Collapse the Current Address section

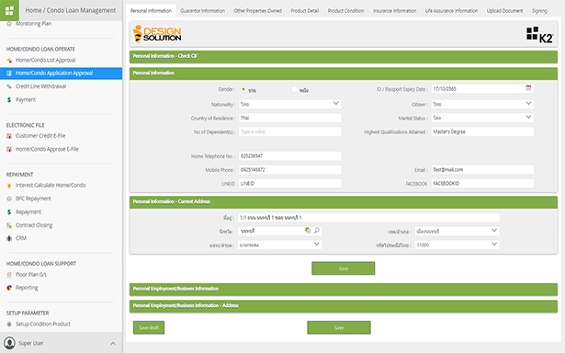pyautogui.click(x=549, y=202)
